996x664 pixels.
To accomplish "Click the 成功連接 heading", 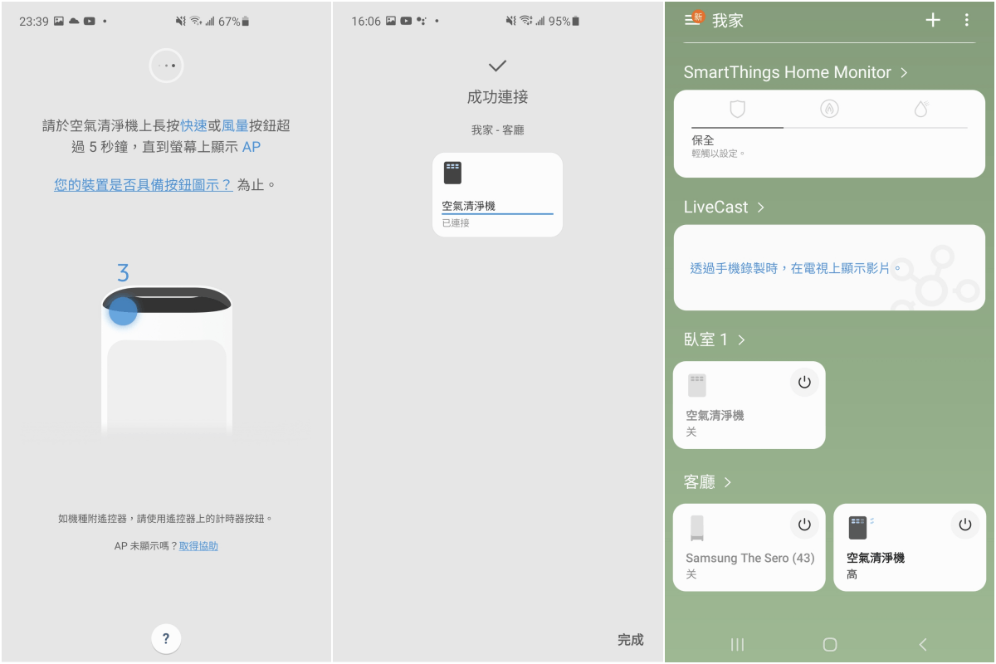I will coord(497,97).
